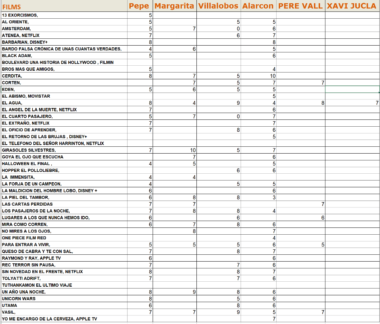Click Alarcon's score of 10 for CERDITA

[258, 76]
